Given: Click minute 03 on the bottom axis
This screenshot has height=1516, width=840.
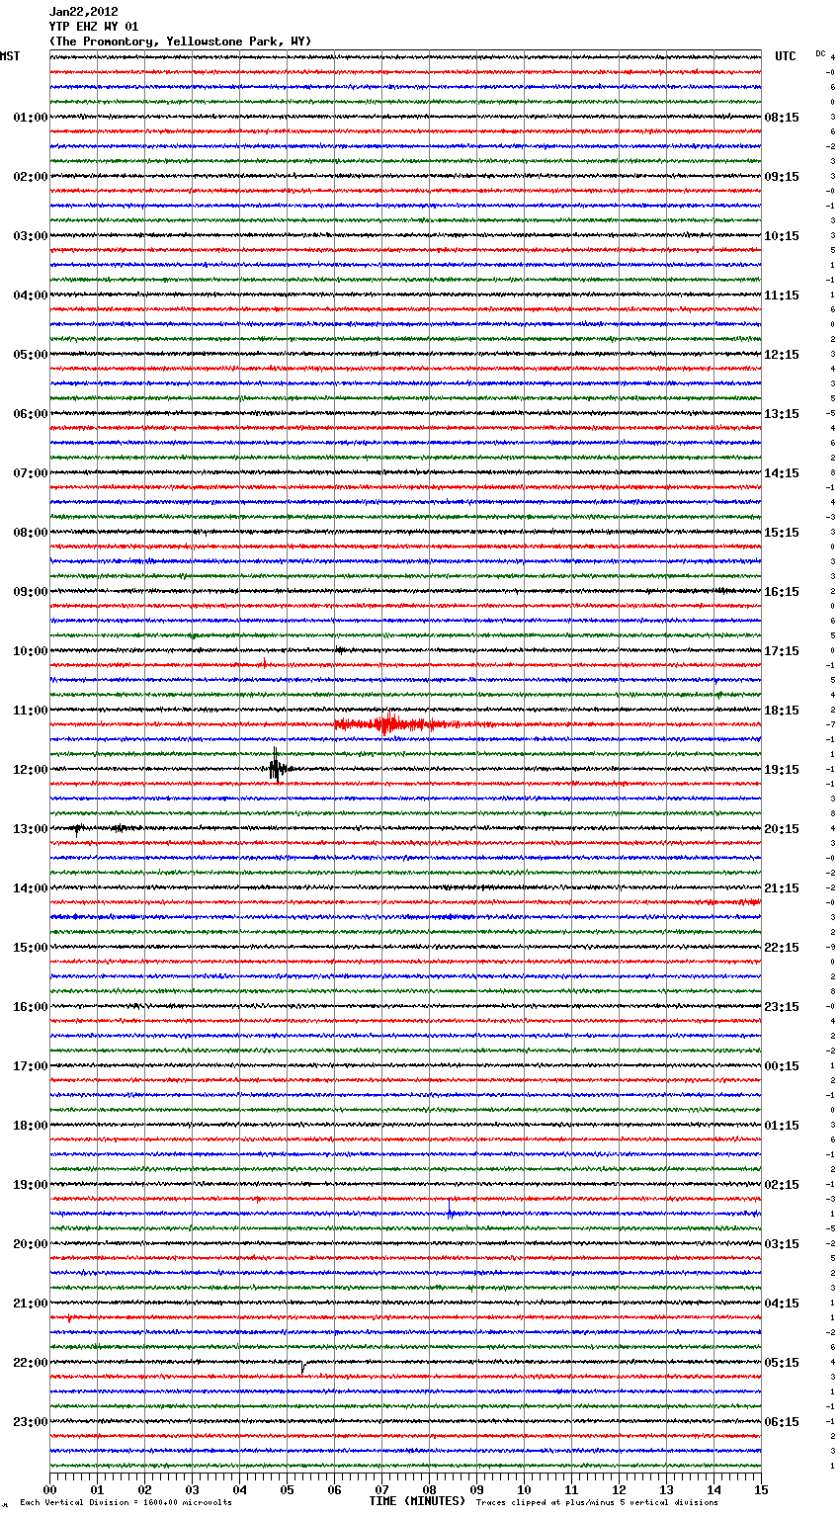Looking at the screenshot, I should coord(193,1489).
